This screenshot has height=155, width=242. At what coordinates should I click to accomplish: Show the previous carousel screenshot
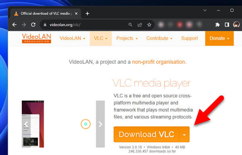point(26,124)
